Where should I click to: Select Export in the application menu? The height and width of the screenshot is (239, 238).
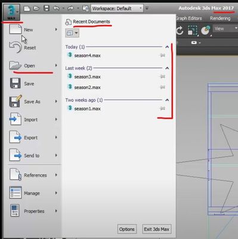coord(33,137)
